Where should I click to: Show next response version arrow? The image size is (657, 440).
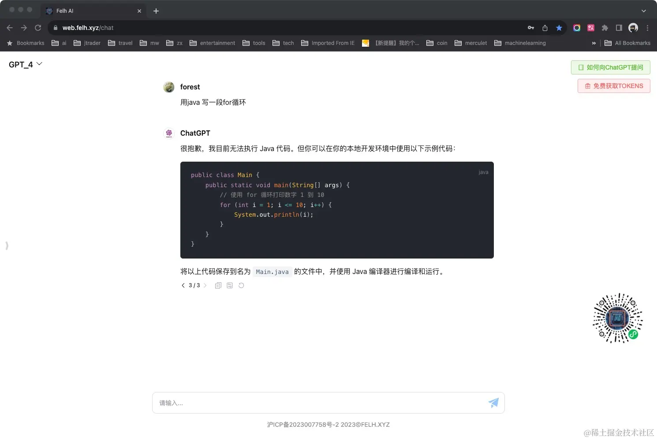(205, 285)
